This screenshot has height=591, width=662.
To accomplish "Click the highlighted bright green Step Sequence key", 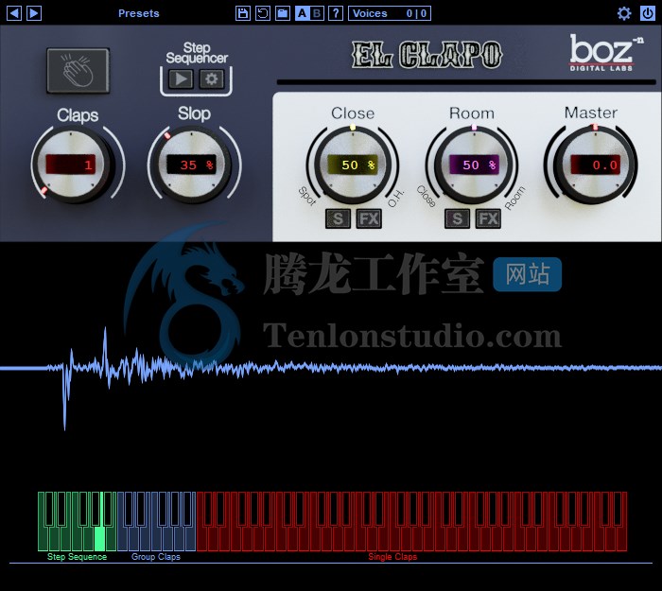I will pyautogui.click(x=99, y=538).
